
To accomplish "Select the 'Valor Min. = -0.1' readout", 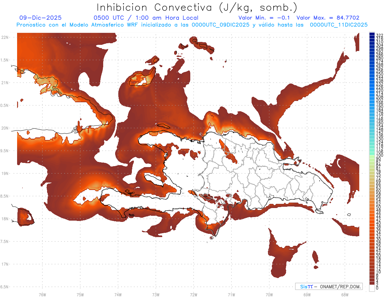I will 264,18.
